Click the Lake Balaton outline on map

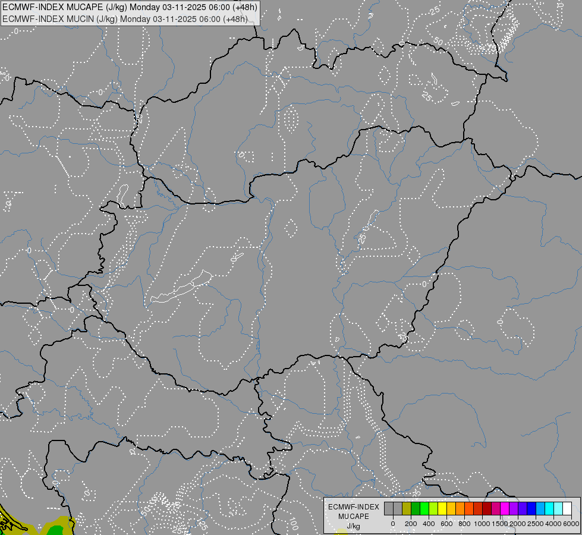[x=181, y=287]
